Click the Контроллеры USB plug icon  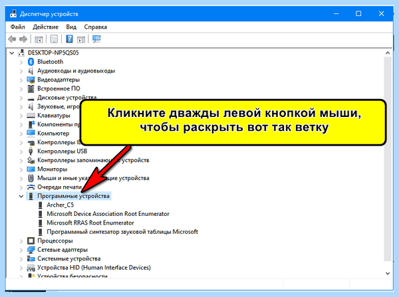[31, 151]
